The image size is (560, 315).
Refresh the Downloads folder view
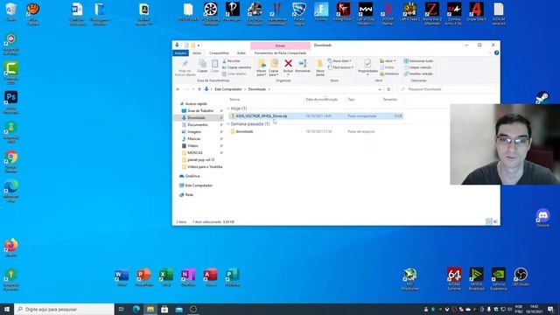tap(388, 89)
